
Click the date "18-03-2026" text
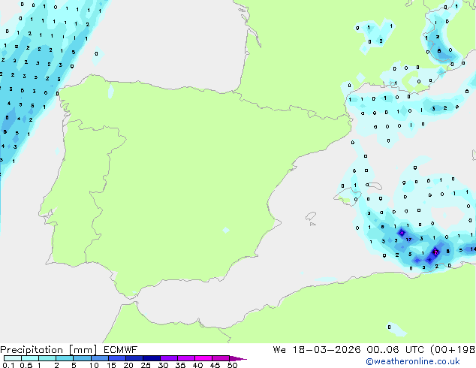tap(327, 350)
